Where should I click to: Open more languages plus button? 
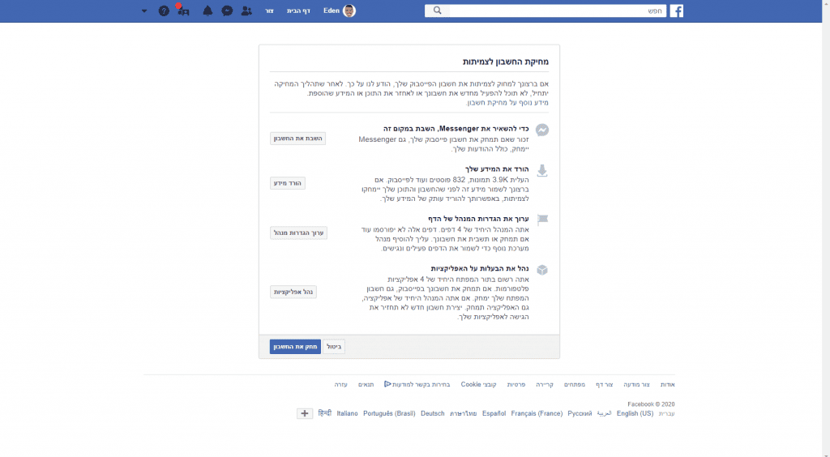click(305, 413)
